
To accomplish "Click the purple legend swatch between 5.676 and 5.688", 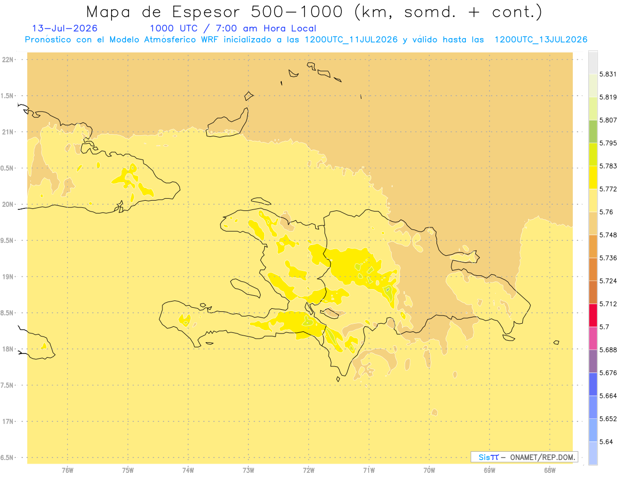I will click(593, 361).
